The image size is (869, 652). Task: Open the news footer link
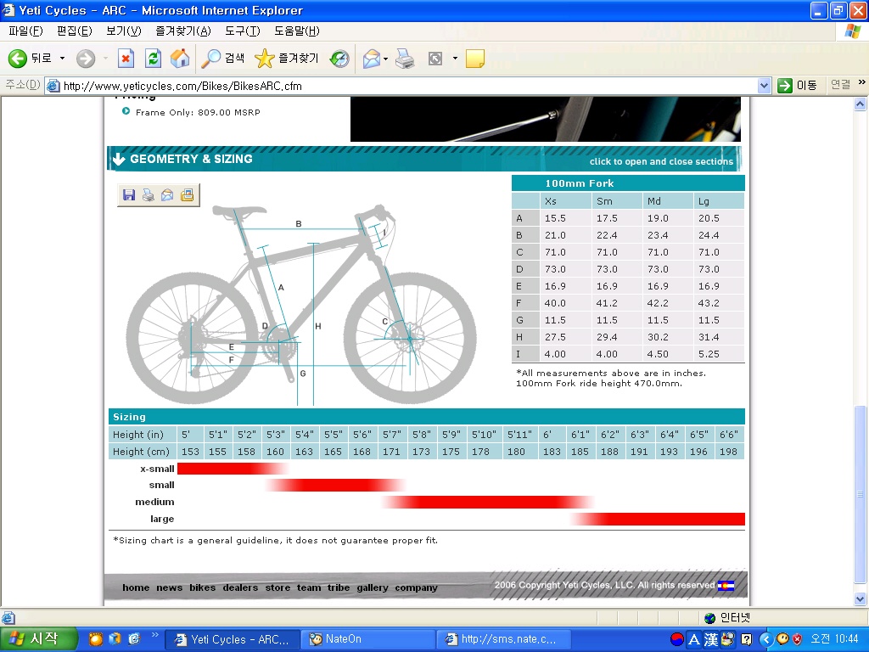(169, 587)
